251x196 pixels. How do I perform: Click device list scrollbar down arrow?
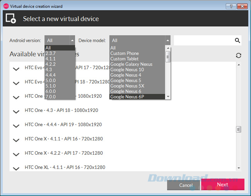coord(239,168)
